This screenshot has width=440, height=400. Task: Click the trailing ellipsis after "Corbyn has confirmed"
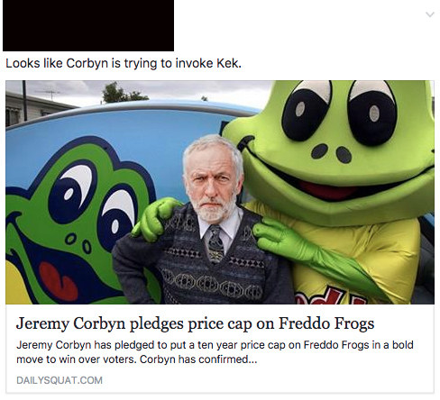253,361
